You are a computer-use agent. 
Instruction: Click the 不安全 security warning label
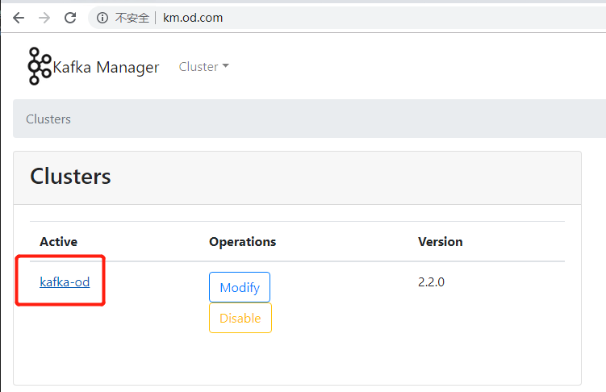coord(132,18)
